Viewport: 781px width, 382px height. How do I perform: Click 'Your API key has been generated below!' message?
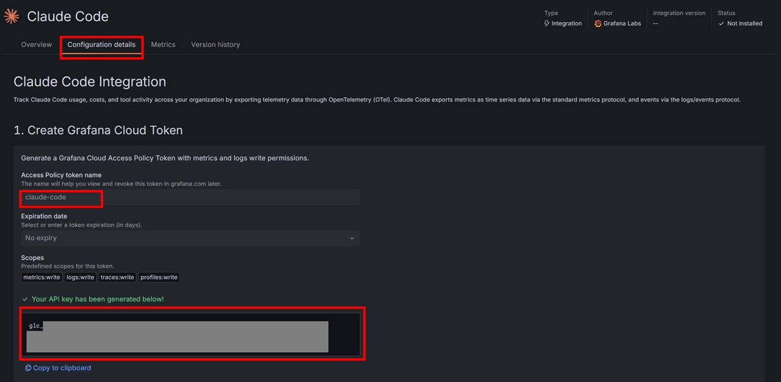[98, 299]
